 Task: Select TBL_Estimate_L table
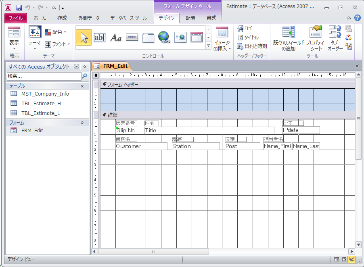[x=47, y=113]
